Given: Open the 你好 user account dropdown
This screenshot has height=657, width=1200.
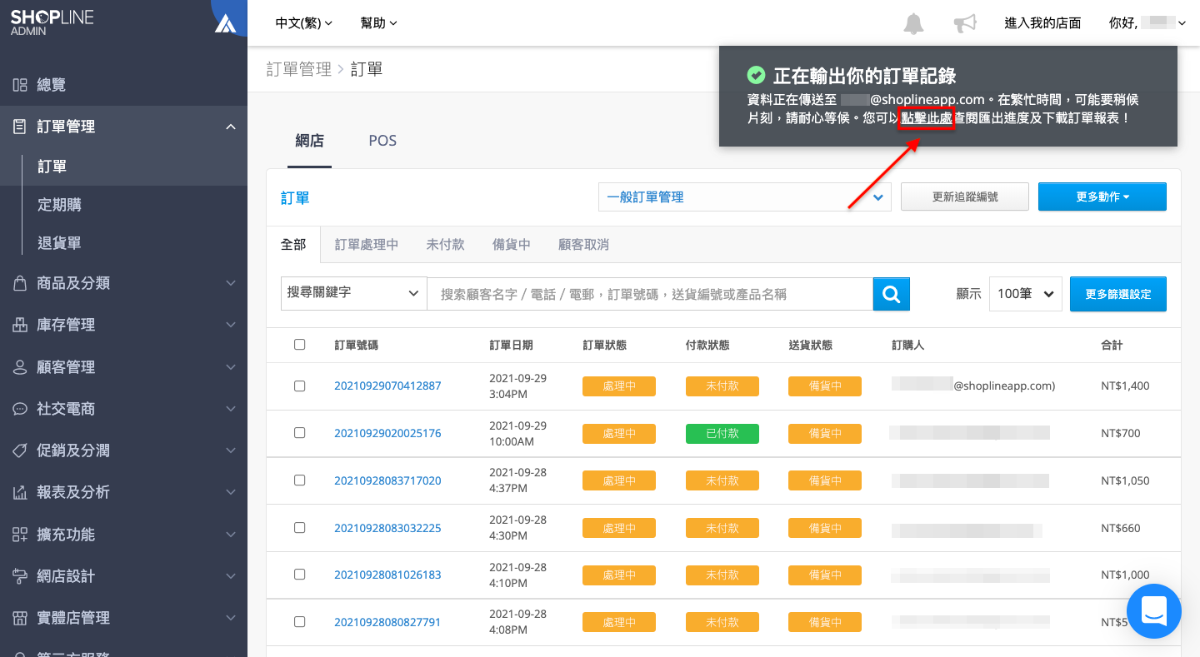Looking at the screenshot, I should coord(1147,23).
